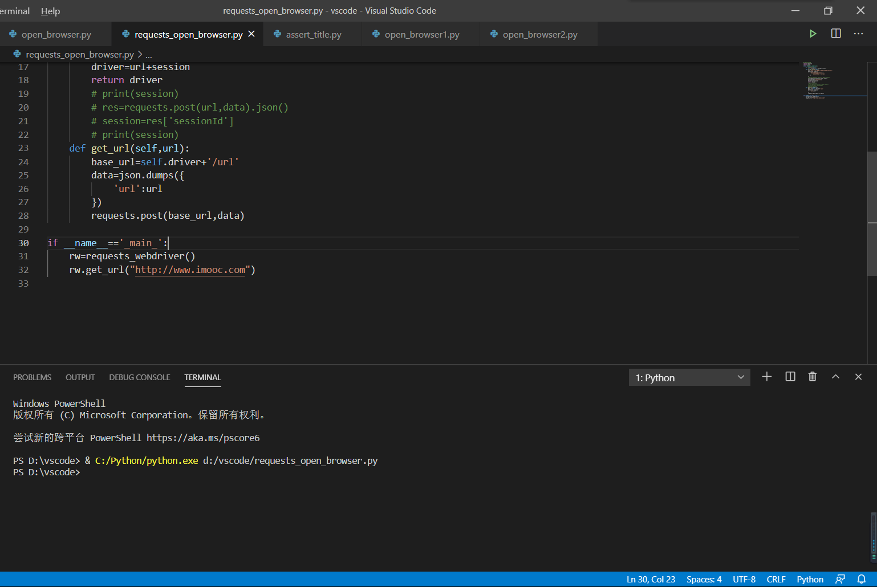
Task: Click the 'requests.post(base_url,data)' line
Action: [x=168, y=216]
